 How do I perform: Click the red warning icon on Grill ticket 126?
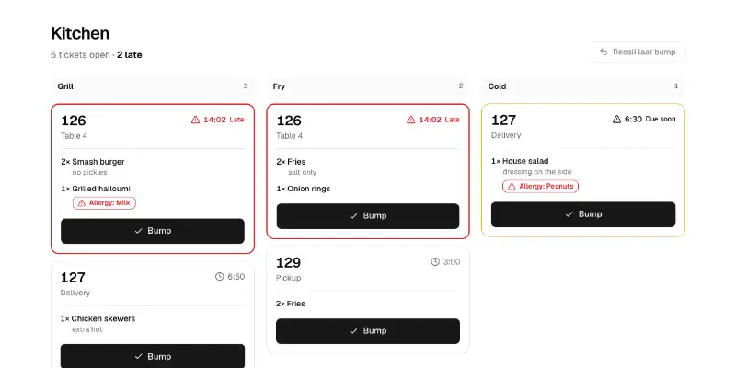point(195,120)
